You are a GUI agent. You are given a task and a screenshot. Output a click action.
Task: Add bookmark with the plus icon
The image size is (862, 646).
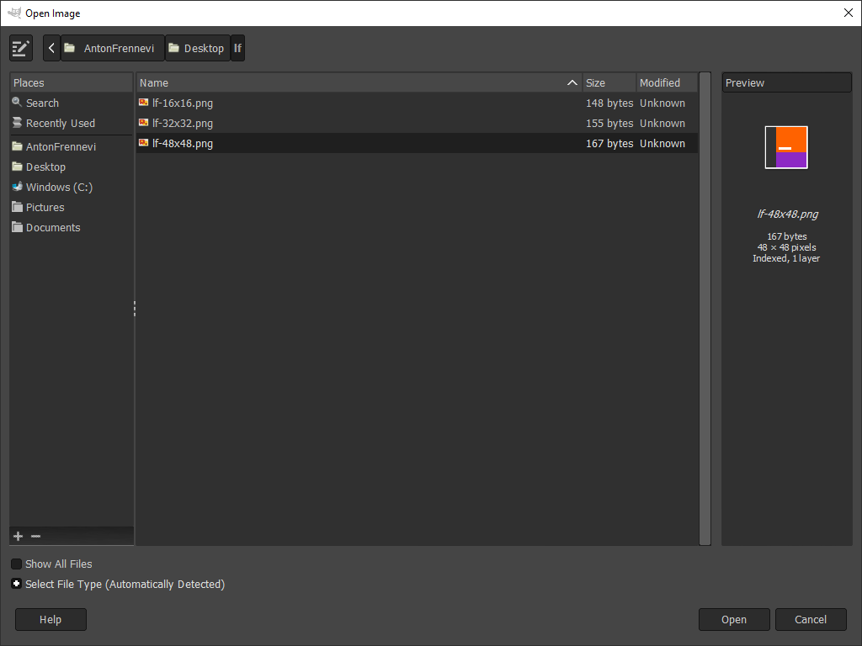pyautogui.click(x=19, y=536)
